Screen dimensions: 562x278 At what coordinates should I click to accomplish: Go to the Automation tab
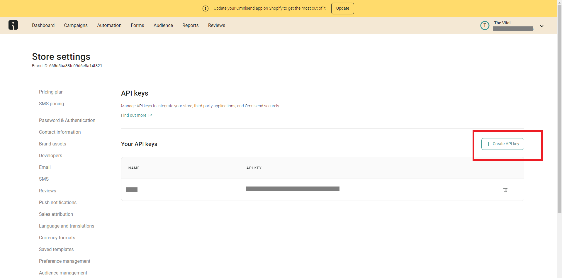tap(109, 26)
